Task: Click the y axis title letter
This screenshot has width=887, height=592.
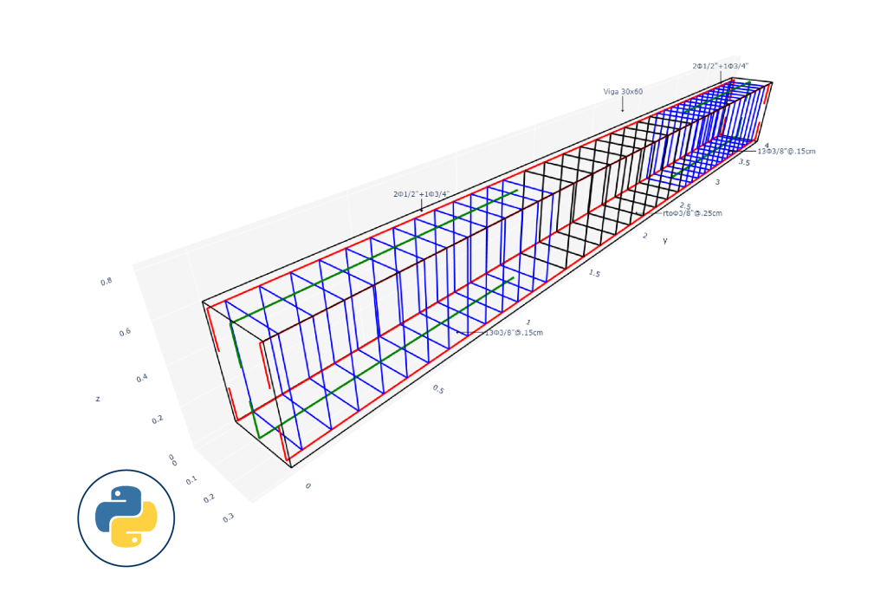Action: [665, 240]
